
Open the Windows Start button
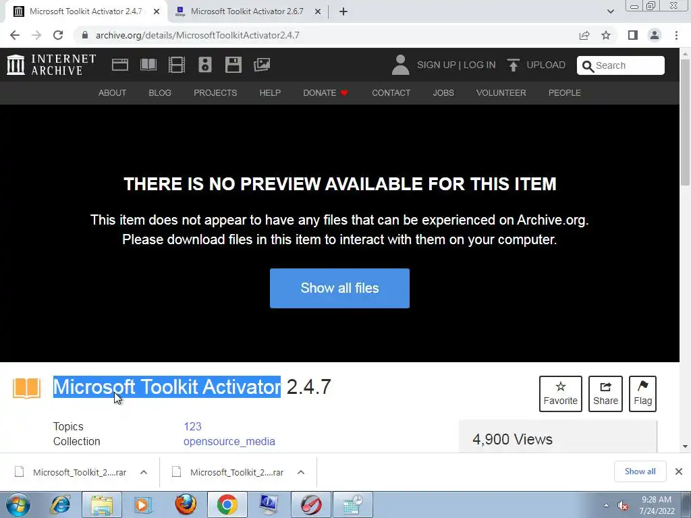pyautogui.click(x=18, y=505)
